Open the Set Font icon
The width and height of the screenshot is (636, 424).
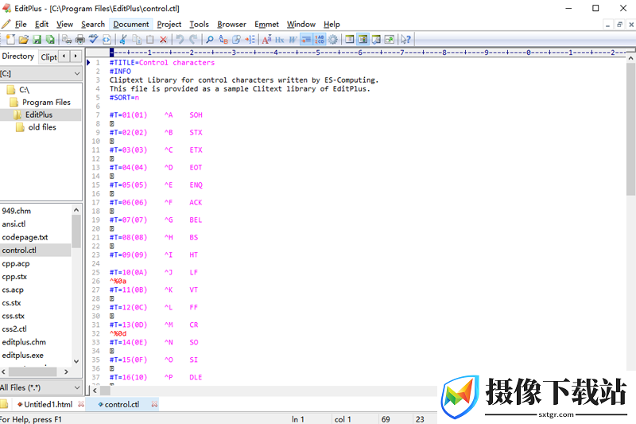pos(266,39)
